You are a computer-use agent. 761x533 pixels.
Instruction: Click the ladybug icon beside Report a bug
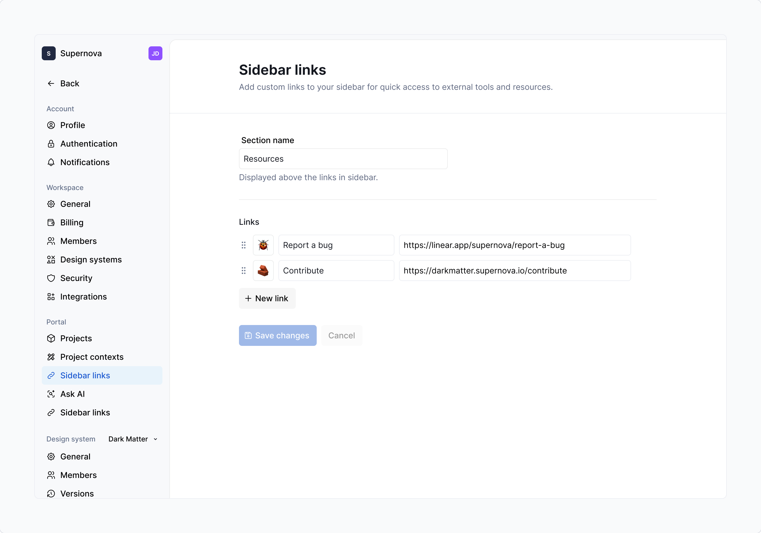tap(263, 245)
